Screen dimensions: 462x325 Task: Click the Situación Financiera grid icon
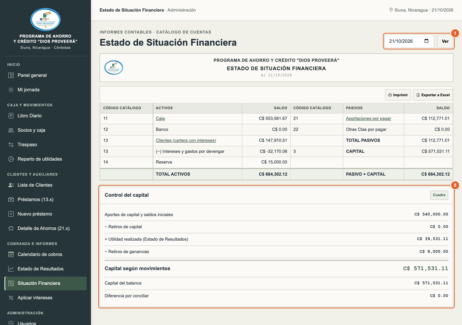point(11,283)
